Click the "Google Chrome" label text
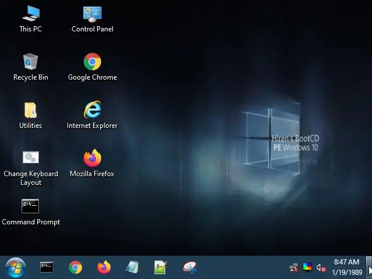Viewport: 372px width, 279px height. [x=92, y=77]
